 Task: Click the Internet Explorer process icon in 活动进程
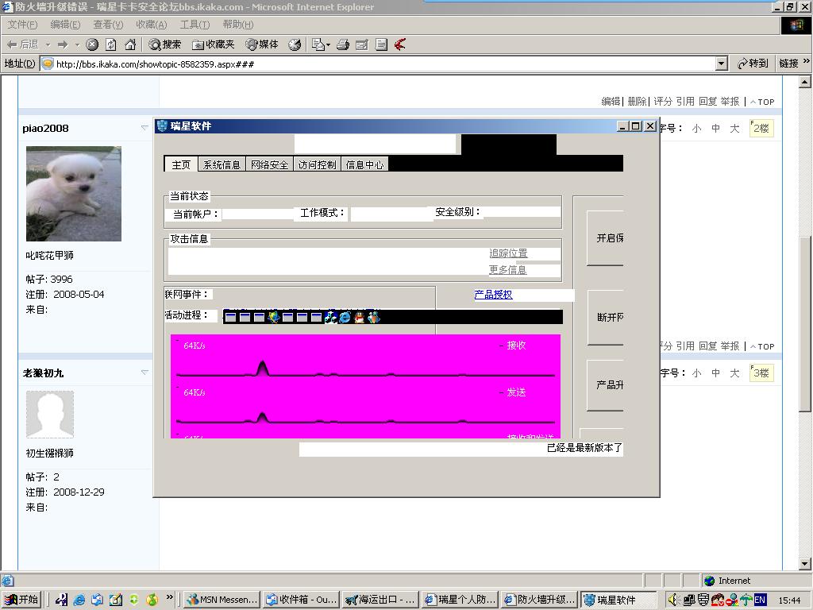tap(345, 317)
